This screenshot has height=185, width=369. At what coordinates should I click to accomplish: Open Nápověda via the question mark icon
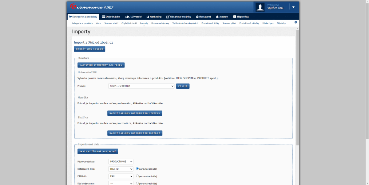click(x=234, y=17)
